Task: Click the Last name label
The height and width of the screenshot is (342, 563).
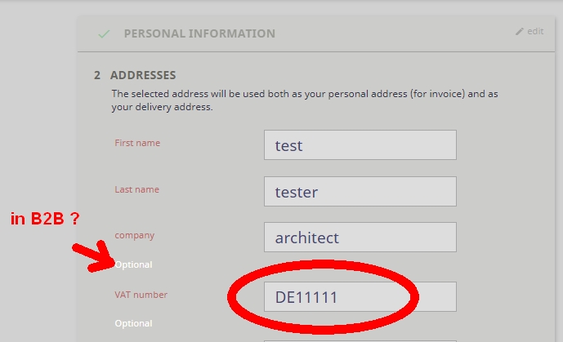Action: point(136,189)
